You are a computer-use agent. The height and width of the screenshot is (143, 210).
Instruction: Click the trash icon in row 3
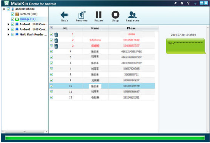click(56, 46)
